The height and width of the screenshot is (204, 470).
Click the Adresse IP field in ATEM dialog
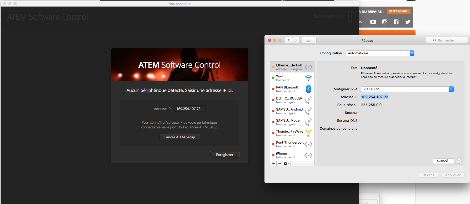coord(190,109)
